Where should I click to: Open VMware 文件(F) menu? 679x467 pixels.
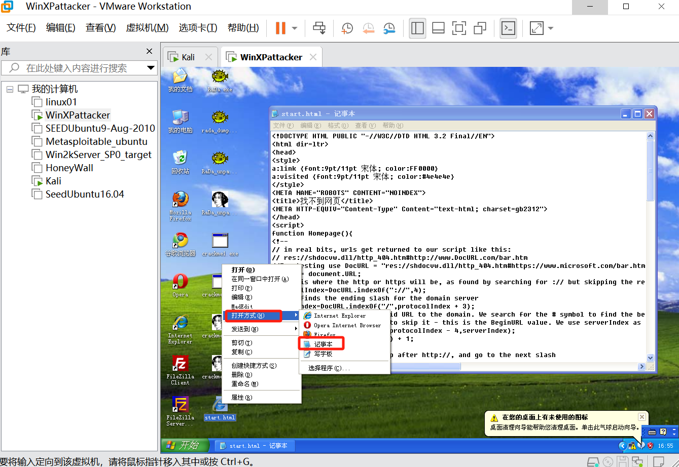coord(21,28)
